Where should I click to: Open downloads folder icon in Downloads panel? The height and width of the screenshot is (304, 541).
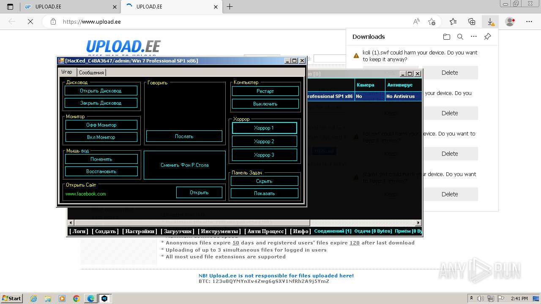pyautogui.click(x=447, y=37)
